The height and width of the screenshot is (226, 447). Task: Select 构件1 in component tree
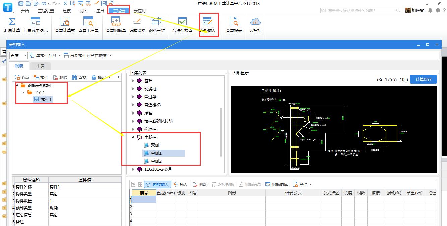coord(43,99)
